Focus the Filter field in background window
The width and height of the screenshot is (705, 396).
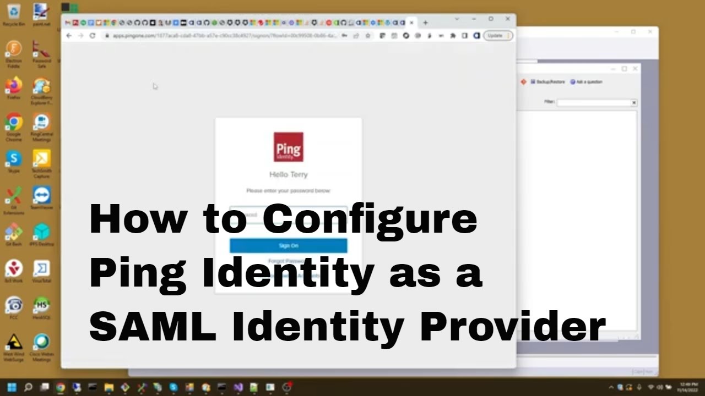pyautogui.click(x=593, y=102)
